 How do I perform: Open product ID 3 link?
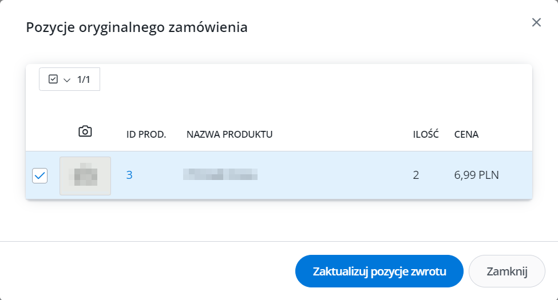(x=129, y=175)
